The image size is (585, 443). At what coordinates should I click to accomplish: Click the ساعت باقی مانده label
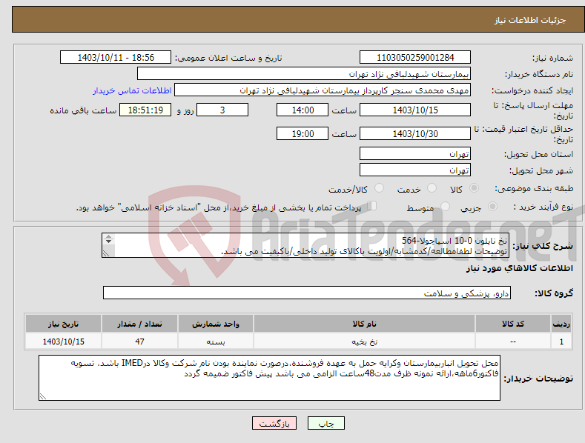[83, 111]
